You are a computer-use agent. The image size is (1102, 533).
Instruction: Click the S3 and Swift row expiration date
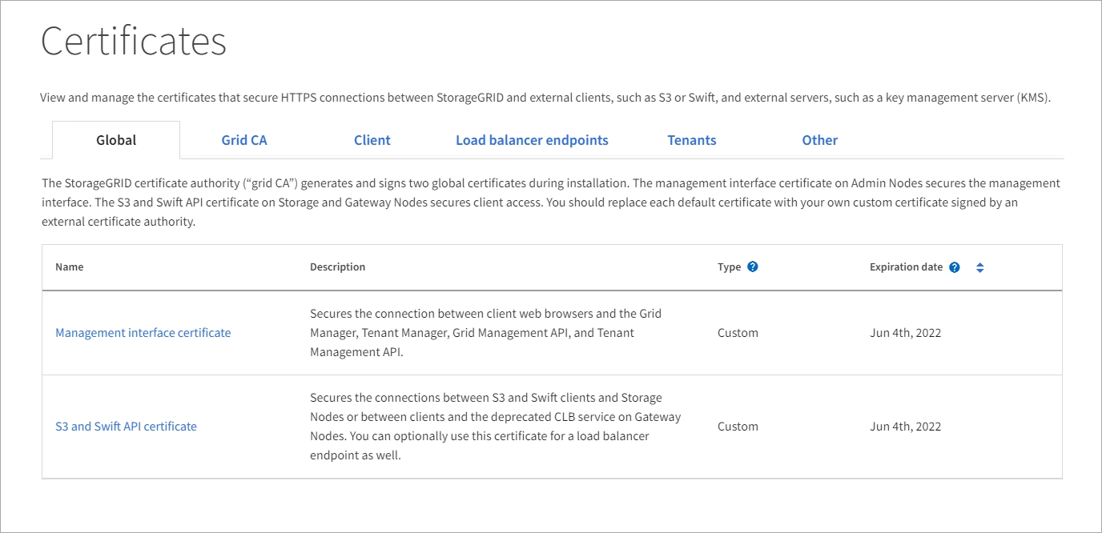(x=905, y=427)
